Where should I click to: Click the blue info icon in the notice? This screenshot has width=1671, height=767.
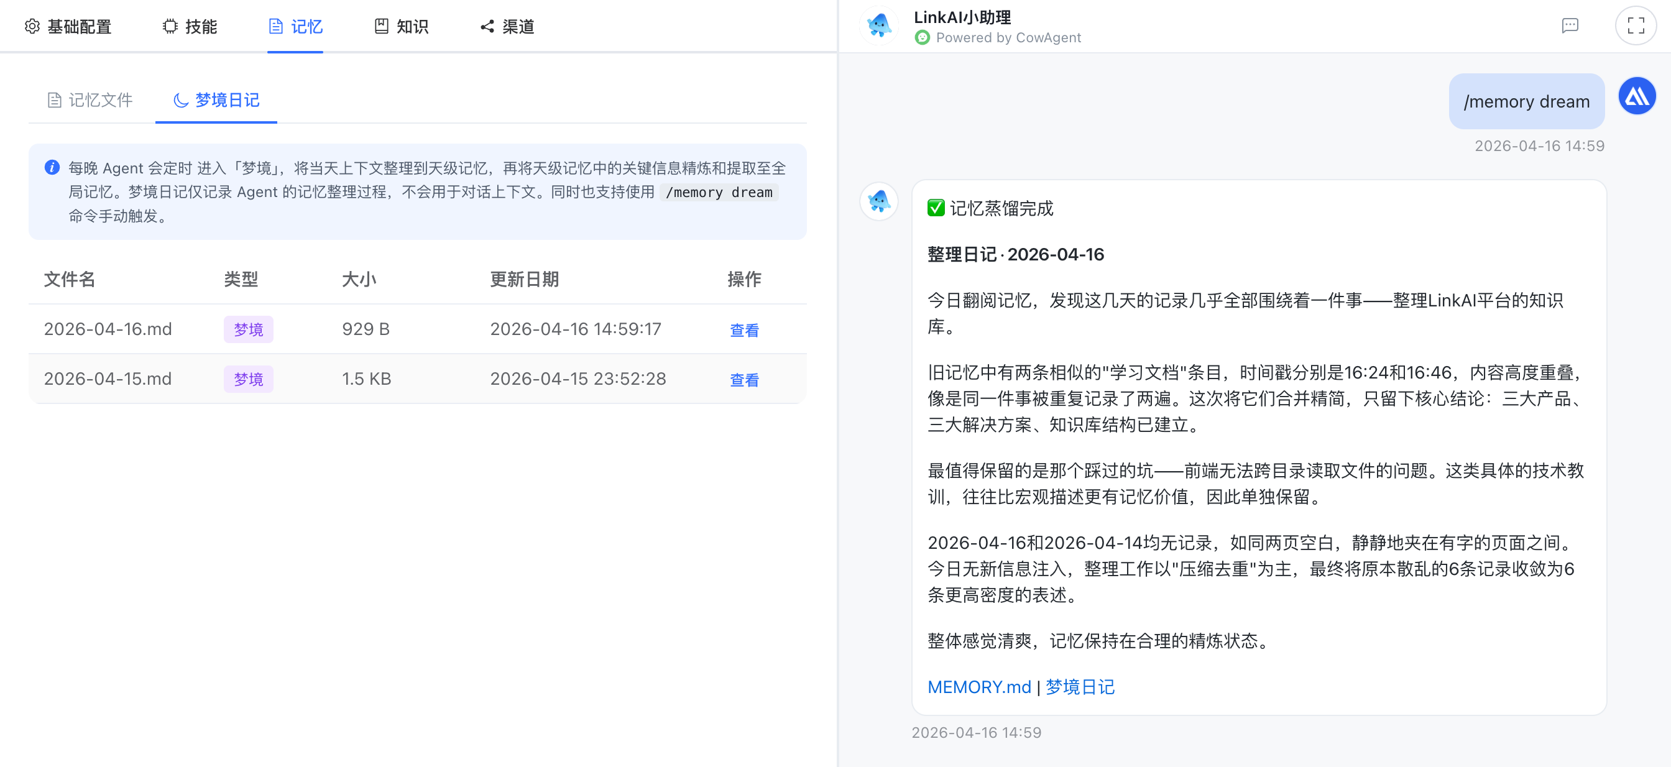point(52,168)
